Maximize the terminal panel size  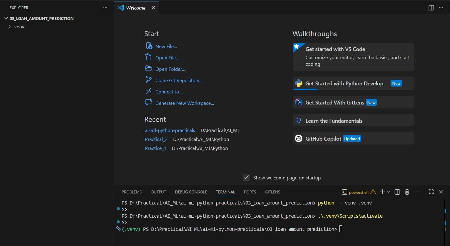[x=431, y=192]
